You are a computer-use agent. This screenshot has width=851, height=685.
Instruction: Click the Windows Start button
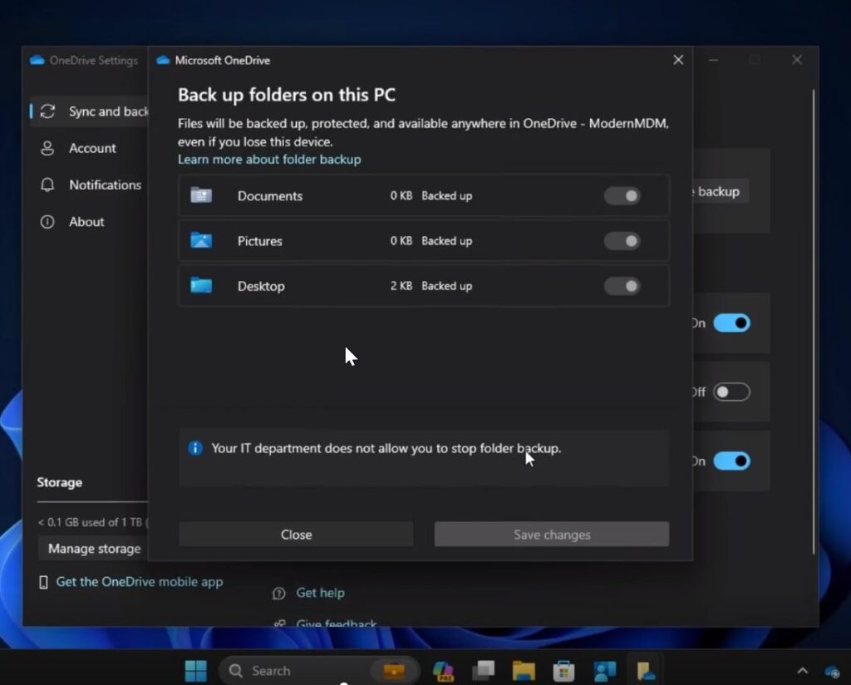tap(196, 671)
